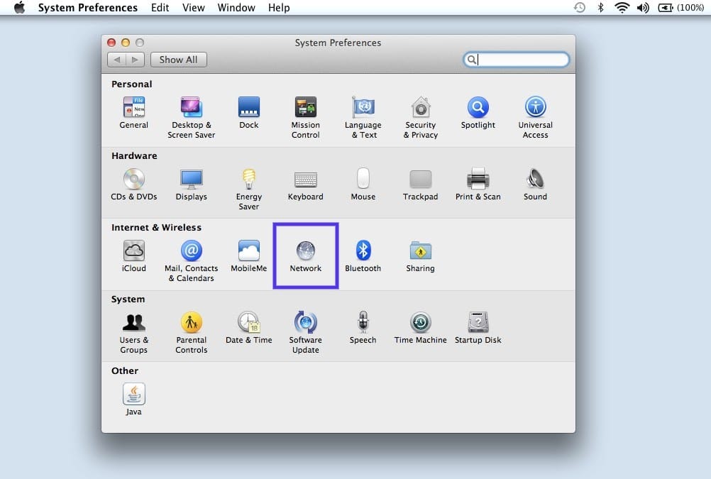711x479 pixels.
Task: Open Displays preferences
Action: pyautogui.click(x=191, y=180)
